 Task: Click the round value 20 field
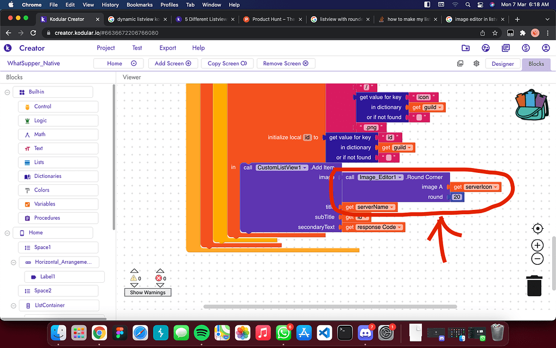point(457,197)
